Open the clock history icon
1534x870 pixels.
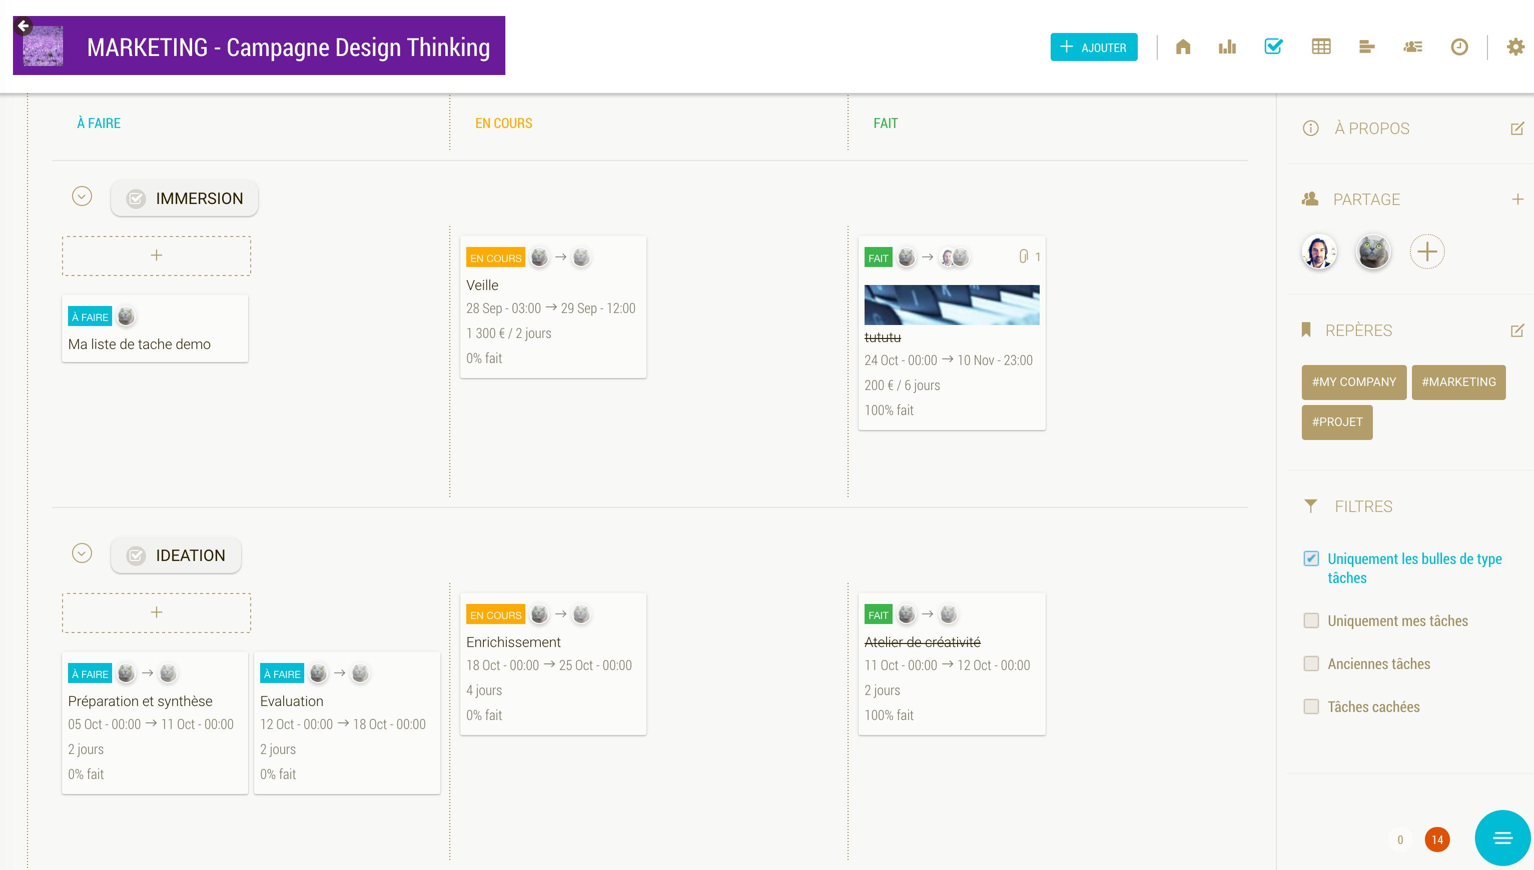pyautogui.click(x=1459, y=47)
